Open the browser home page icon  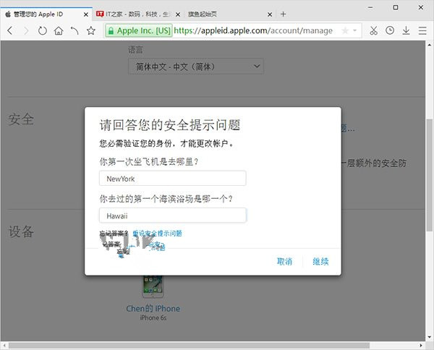59,30
